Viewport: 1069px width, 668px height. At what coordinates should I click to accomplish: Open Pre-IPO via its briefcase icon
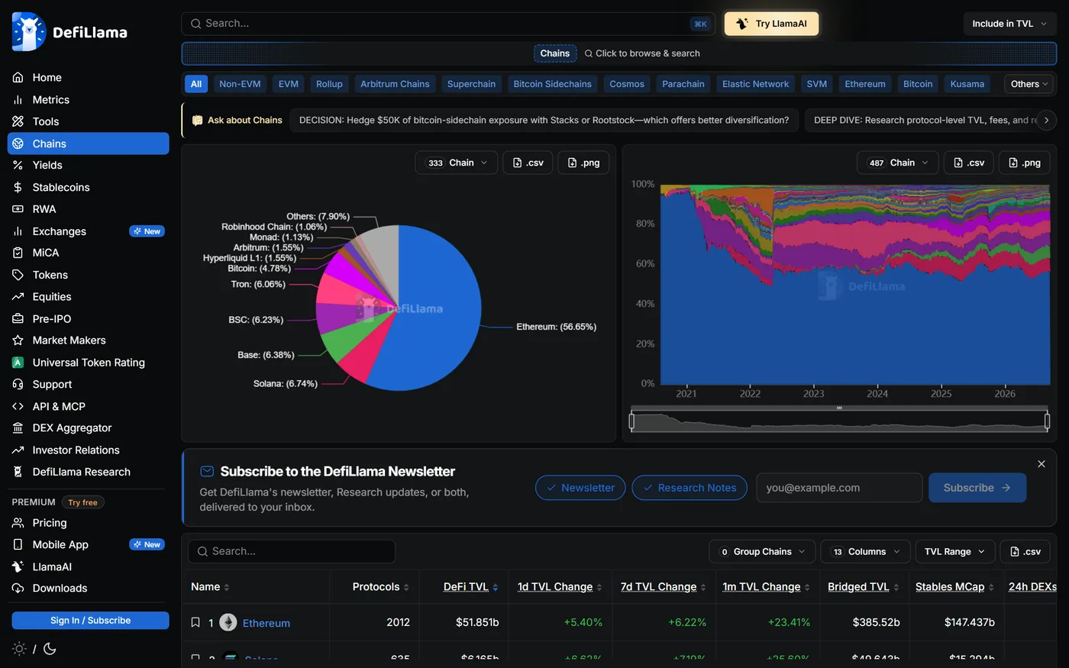[18, 319]
